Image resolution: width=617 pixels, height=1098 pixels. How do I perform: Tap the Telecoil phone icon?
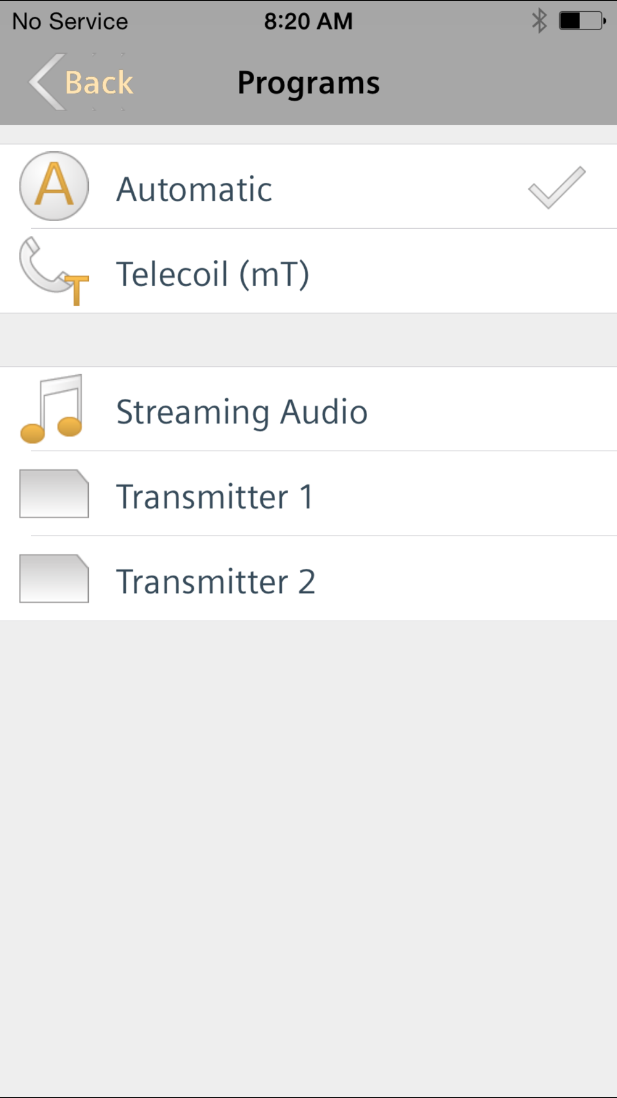53,272
